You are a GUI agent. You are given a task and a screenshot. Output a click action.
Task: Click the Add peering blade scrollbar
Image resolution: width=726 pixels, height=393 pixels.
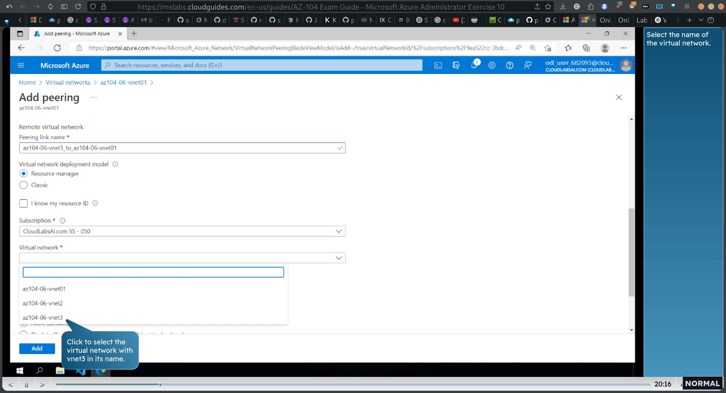click(x=631, y=253)
